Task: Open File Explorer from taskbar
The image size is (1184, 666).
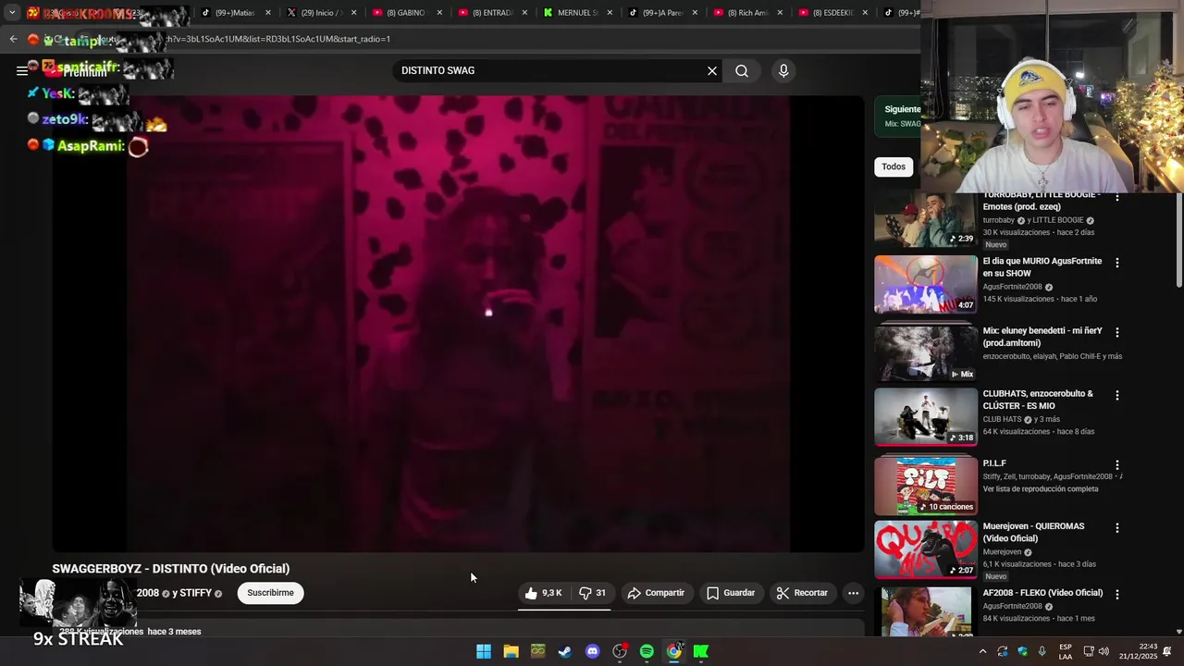Action: 511,651
